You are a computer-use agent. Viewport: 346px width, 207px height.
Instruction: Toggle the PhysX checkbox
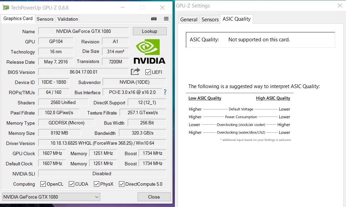(x=97, y=184)
